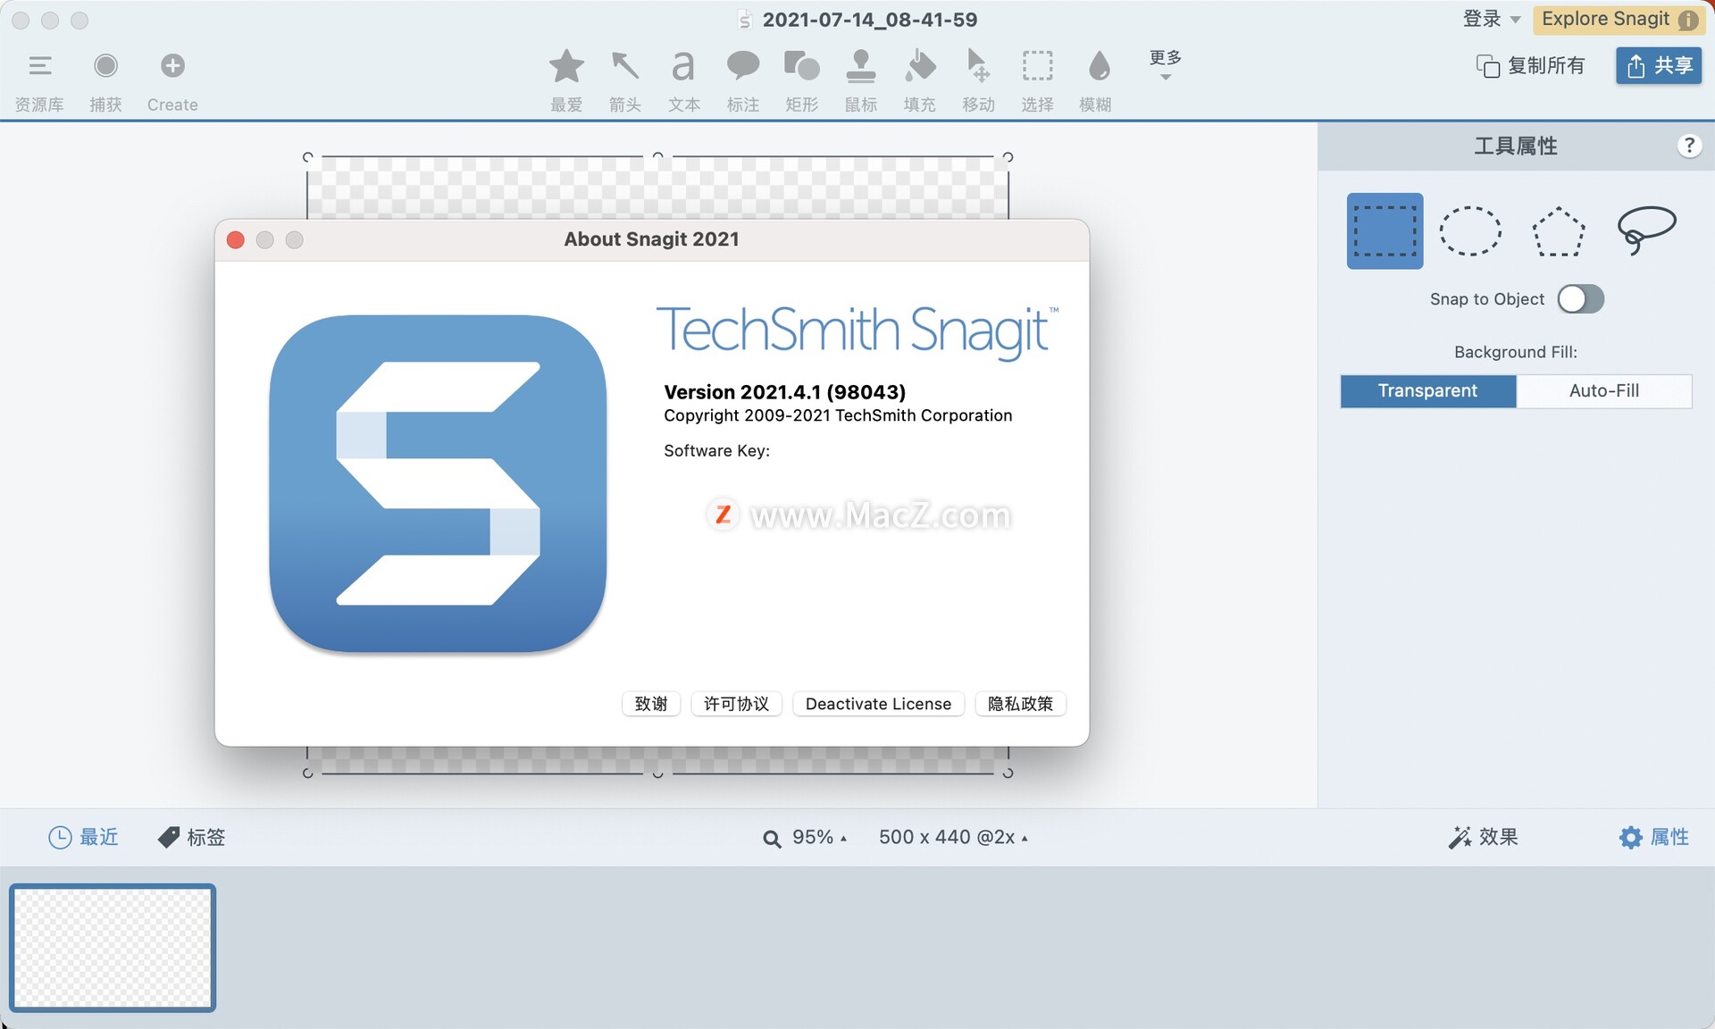Set background fill to Auto-Fill
The image size is (1715, 1029).
[x=1603, y=391]
